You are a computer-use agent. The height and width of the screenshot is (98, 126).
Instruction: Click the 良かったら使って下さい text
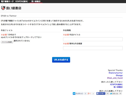[x=112, y=82]
